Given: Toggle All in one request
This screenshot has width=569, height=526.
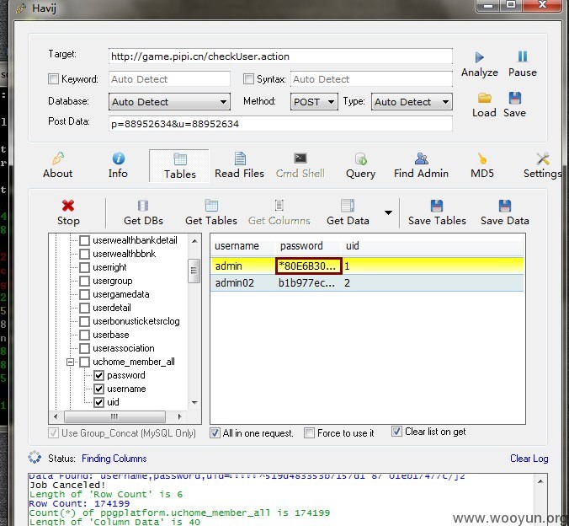Looking at the screenshot, I should click(x=215, y=433).
